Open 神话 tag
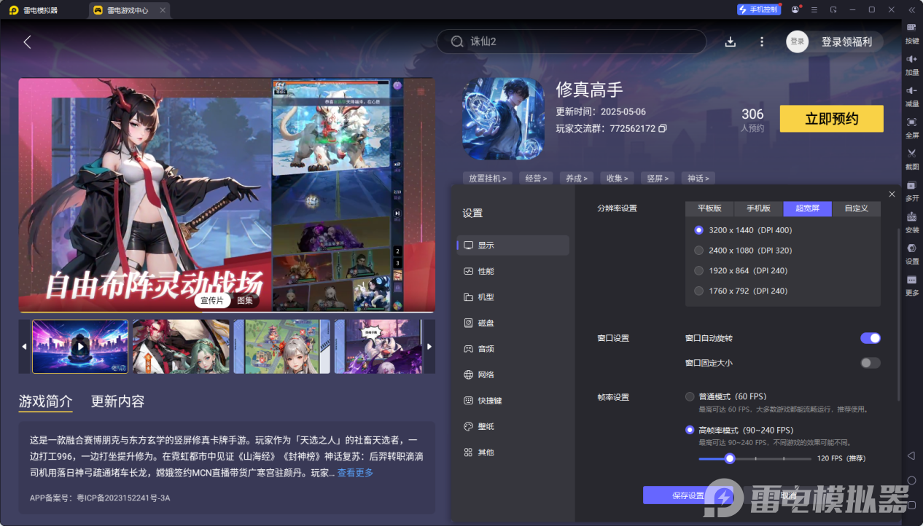The height and width of the screenshot is (526, 923). coord(698,178)
